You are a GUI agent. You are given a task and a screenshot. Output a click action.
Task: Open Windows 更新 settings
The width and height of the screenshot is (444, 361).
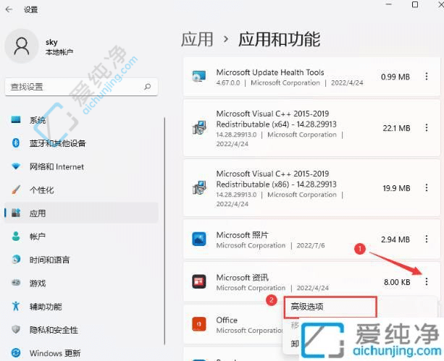pos(81,353)
